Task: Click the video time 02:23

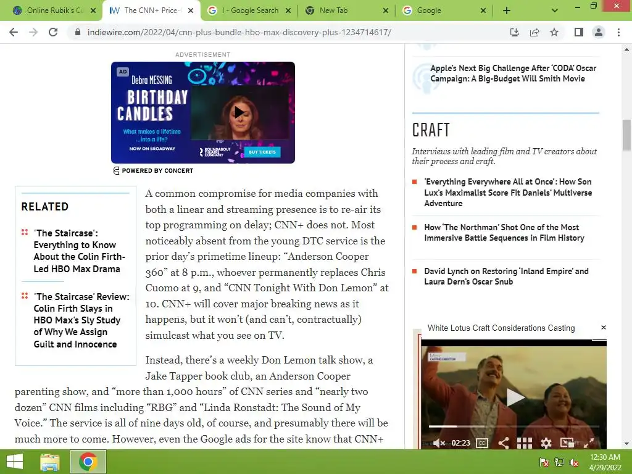Action: tap(460, 443)
